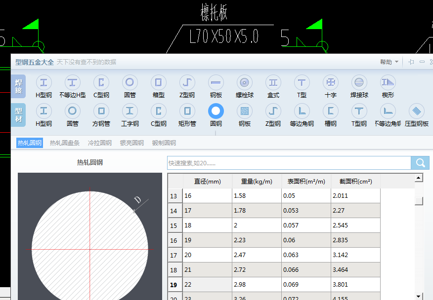433x300 pixels.
Task: Click the magnifier search button
Action: point(420,163)
